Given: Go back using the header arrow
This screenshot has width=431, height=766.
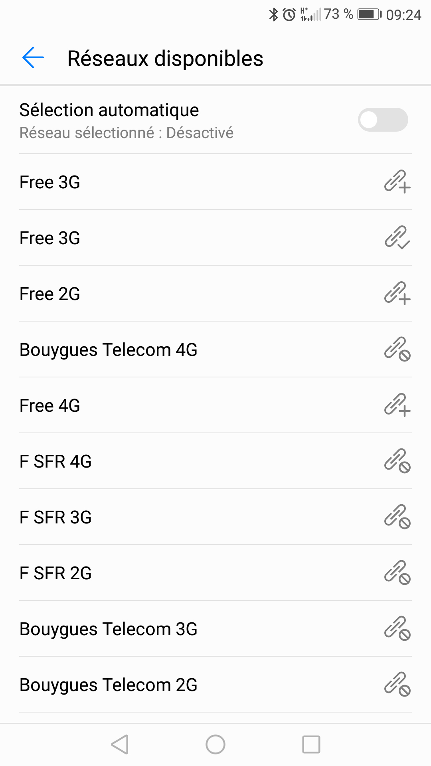Looking at the screenshot, I should [33, 58].
